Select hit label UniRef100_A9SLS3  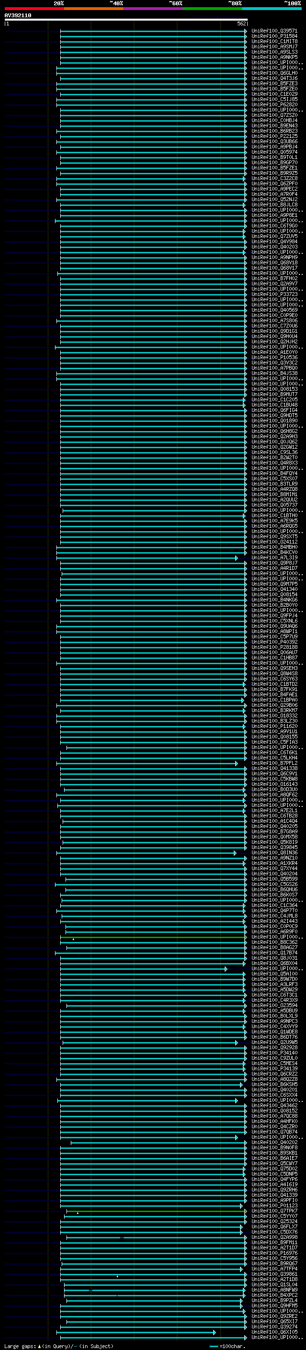[x=274, y=52]
